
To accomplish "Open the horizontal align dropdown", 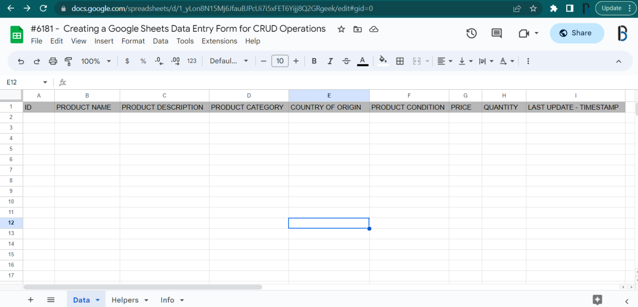I will click(x=444, y=61).
